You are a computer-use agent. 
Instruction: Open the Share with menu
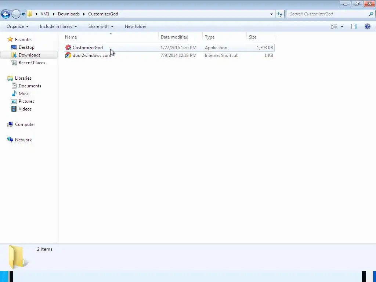[x=101, y=26]
